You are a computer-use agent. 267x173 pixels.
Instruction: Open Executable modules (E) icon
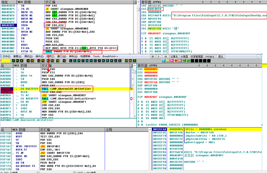tap(75, 61)
